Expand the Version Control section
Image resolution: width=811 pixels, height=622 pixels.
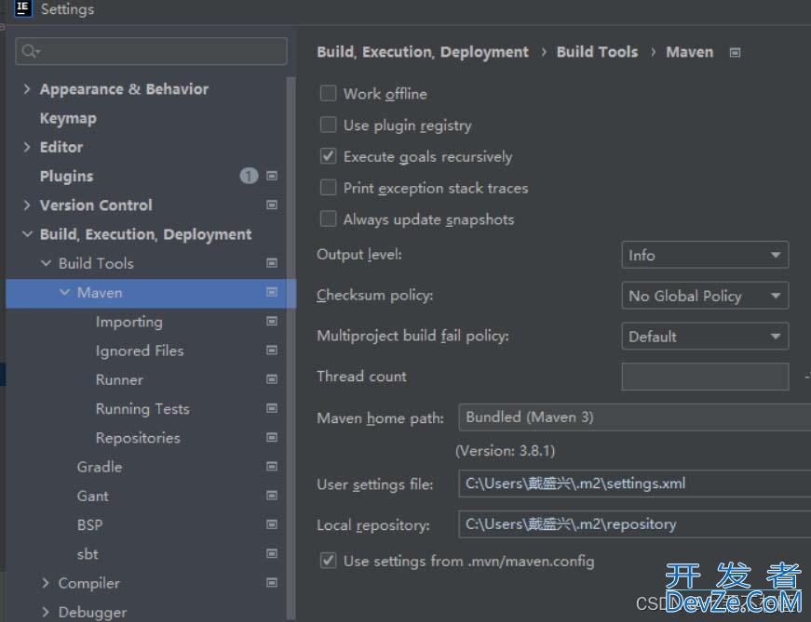pos(27,205)
